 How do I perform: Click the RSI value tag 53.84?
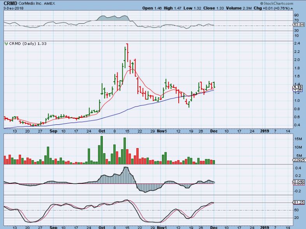(x=298, y=25)
